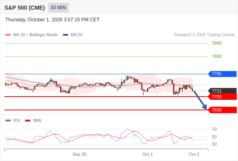Click the MA 20 + Bollinger Bands legend label

pos(35,35)
